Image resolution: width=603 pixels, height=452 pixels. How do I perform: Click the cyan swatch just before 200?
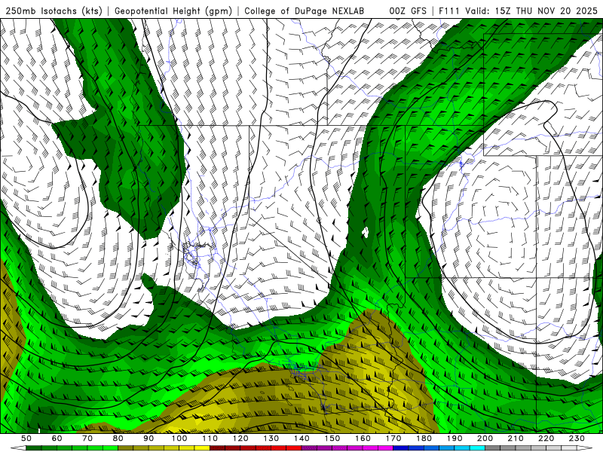[477, 447]
